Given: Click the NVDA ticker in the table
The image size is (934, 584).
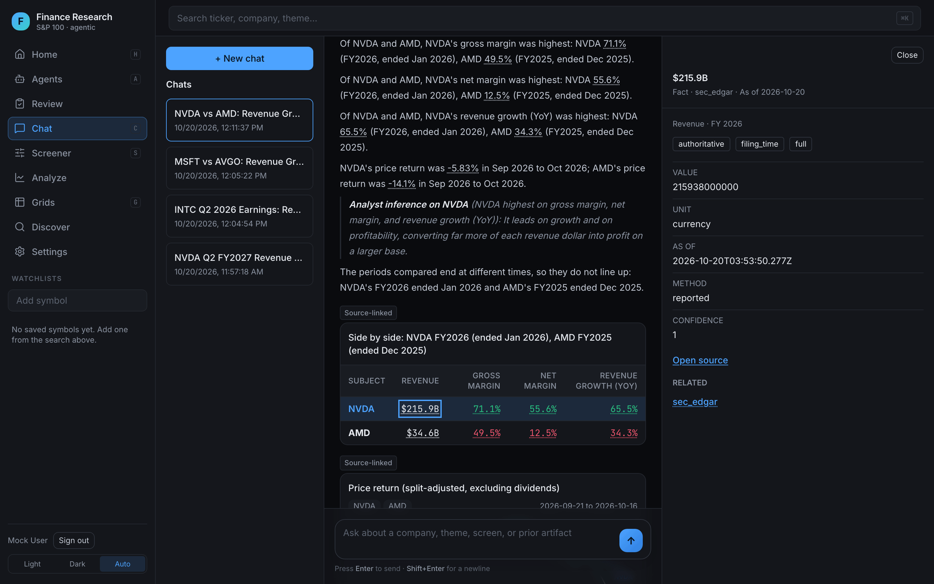Looking at the screenshot, I should 361,409.
